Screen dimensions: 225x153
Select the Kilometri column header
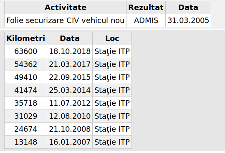pyautogui.click(x=26, y=38)
